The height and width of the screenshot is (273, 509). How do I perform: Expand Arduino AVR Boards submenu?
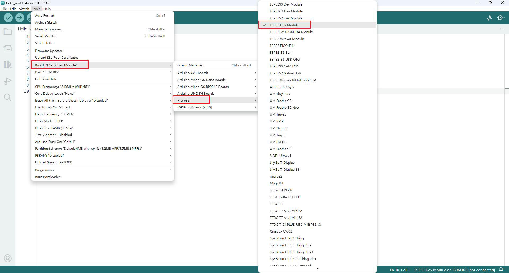216,73
